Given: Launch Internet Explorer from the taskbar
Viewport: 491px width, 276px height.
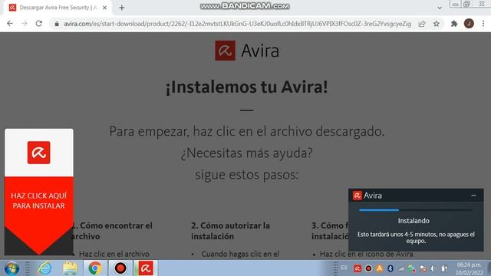Looking at the screenshot, I should (44, 268).
